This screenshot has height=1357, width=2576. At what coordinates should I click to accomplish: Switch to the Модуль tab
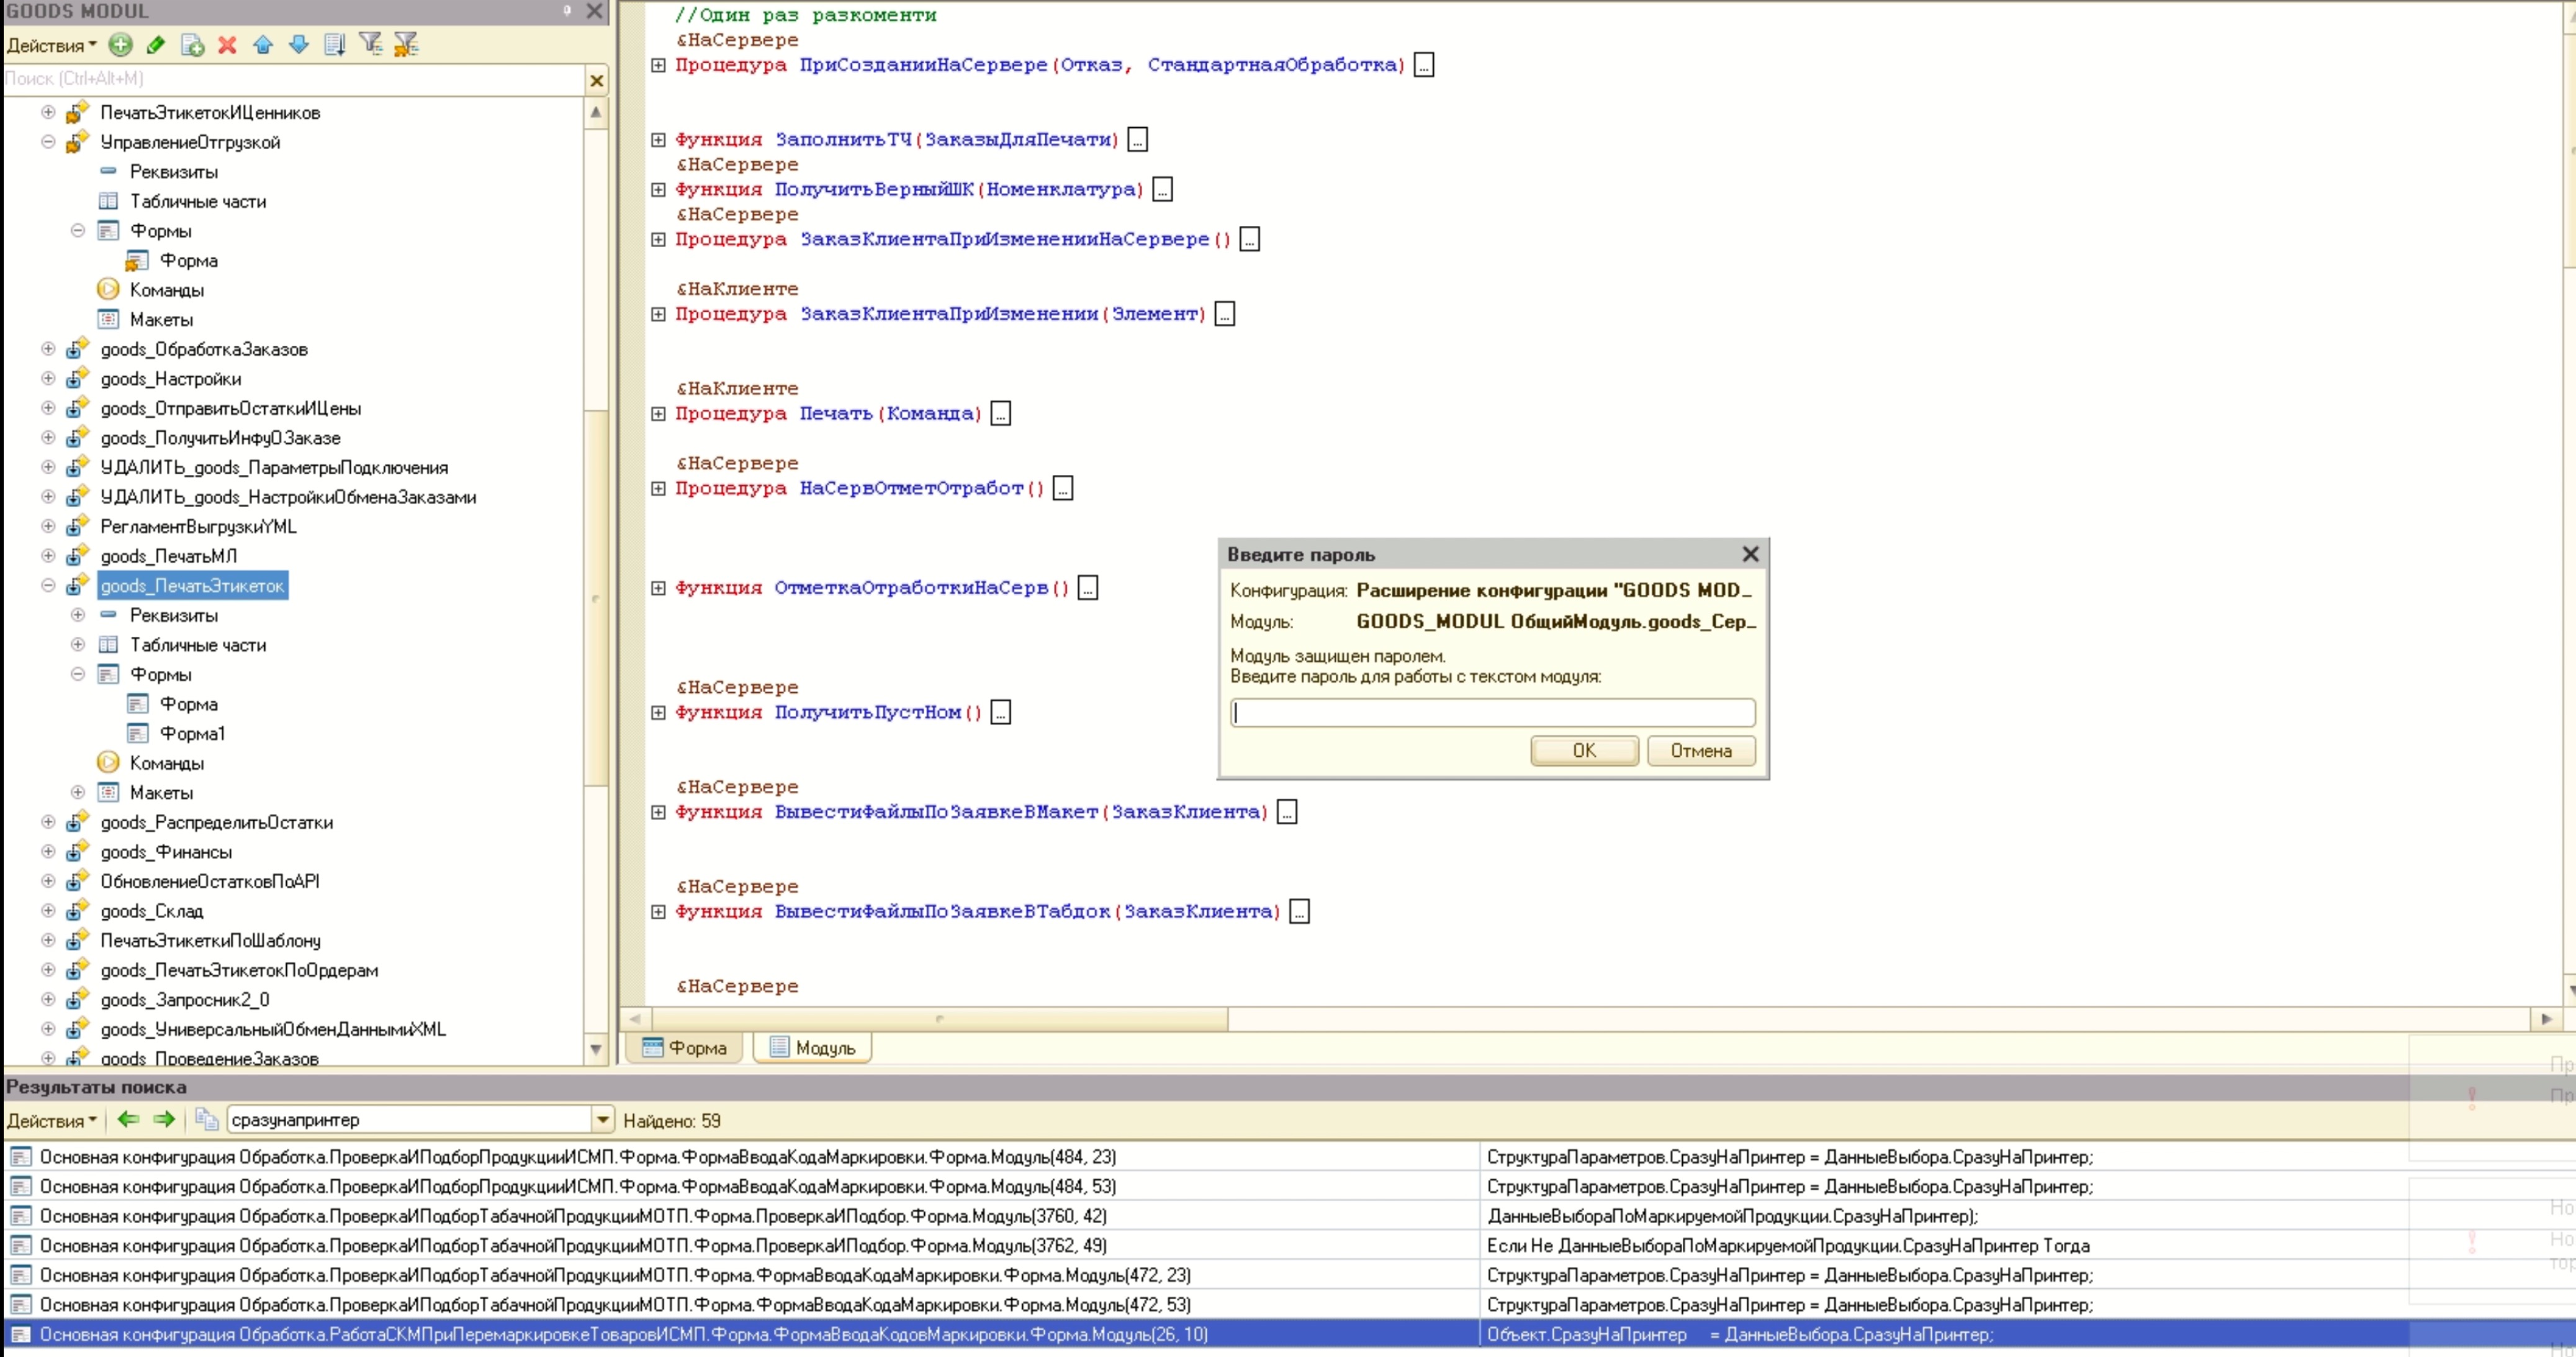[x=812, y=1047]
